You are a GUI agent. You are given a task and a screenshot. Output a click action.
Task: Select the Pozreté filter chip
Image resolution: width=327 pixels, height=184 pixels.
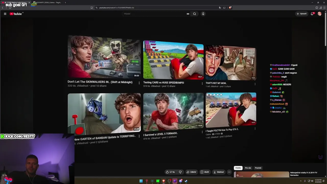coord(258,168)
